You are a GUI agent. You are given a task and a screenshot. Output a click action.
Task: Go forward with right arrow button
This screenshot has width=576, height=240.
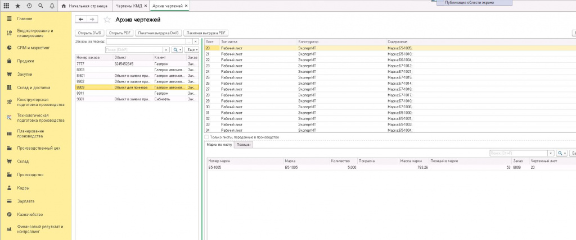tap(93, 20)
